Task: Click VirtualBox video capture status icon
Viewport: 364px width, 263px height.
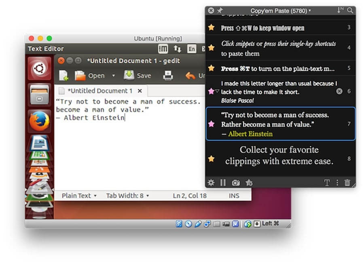Action: (226, 224)
